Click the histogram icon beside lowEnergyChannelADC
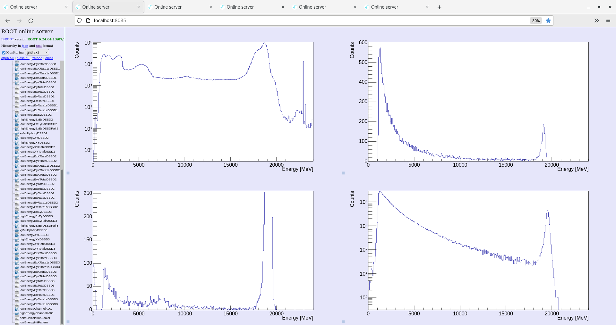The height and width of the screenshot is (325, 616). pos(17,309)
